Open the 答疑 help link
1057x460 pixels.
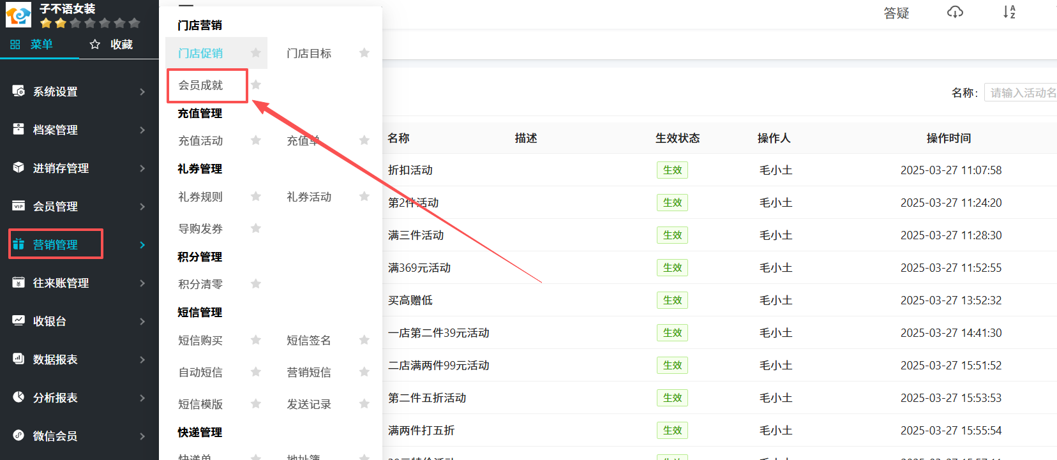(x=896, y=13)
